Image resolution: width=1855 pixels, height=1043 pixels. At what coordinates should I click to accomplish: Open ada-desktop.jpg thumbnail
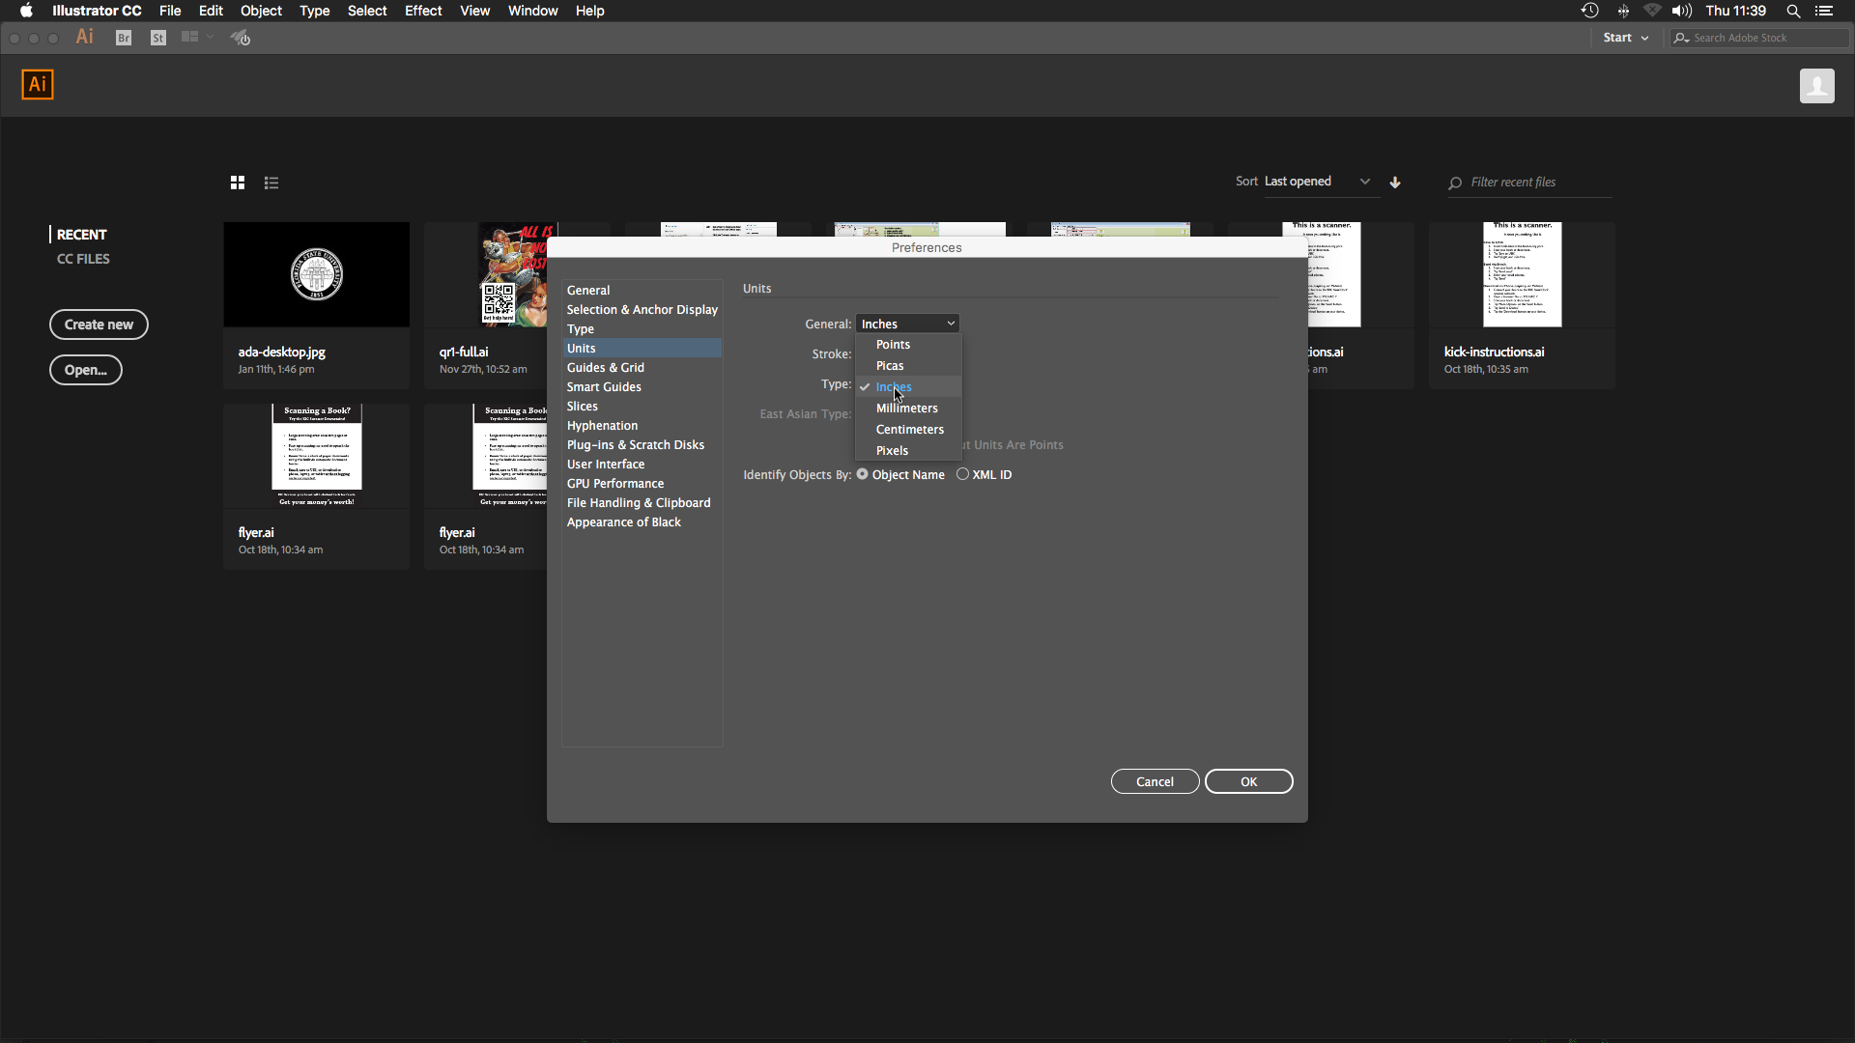(x=316, y=274)
